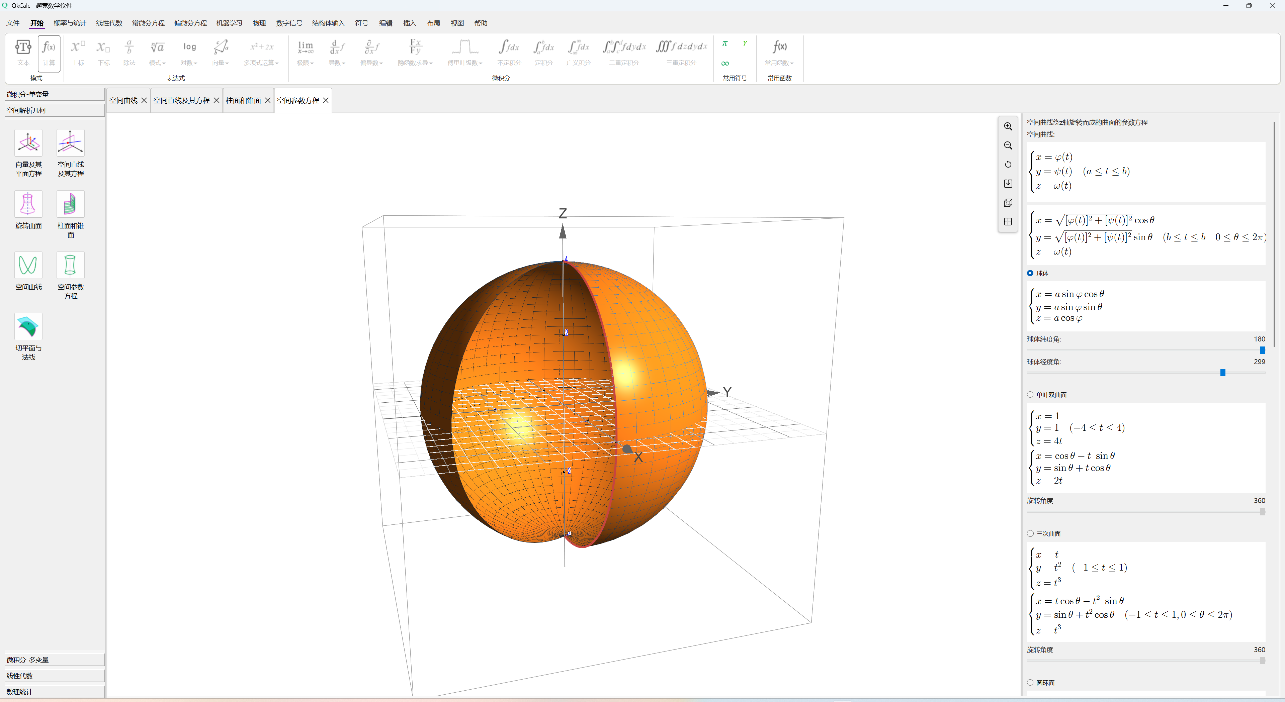Screen dimensions: 1285x702
Task: Select the 单叶双曲面 radio option
Action: [1030, 394]
